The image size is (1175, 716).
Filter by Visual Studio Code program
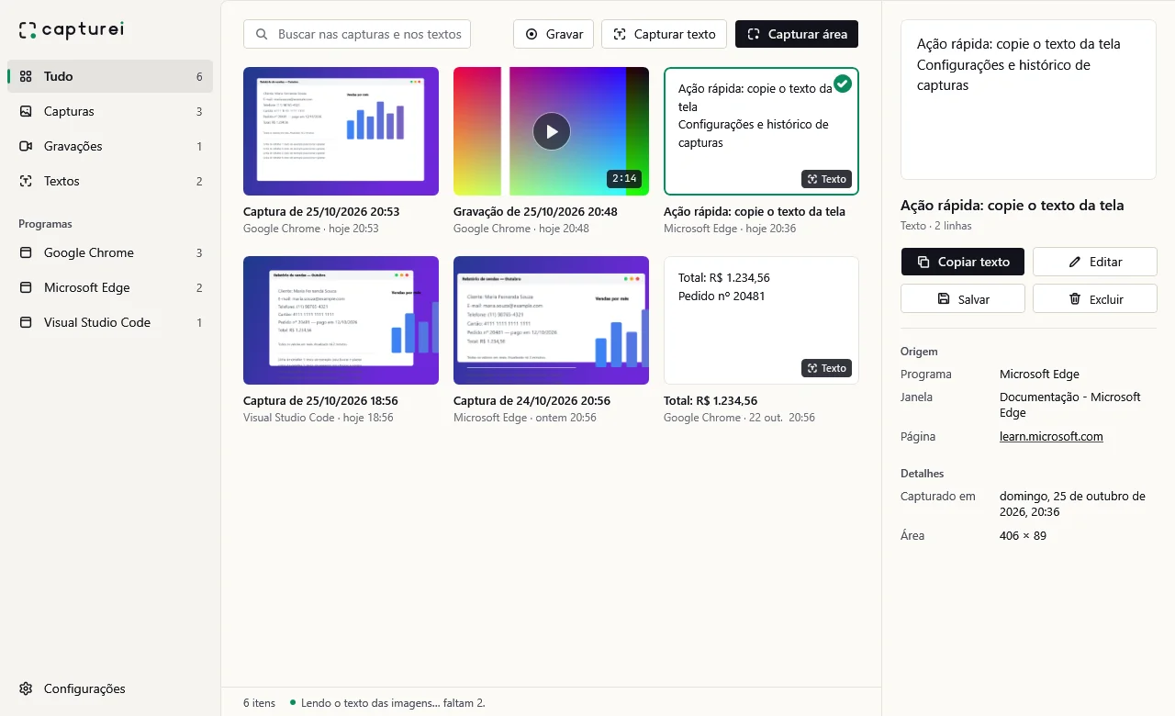(110, 322)
